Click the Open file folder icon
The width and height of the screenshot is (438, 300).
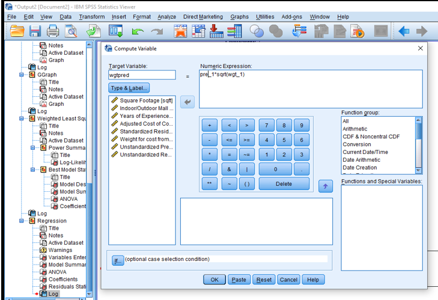coord(17,31)
